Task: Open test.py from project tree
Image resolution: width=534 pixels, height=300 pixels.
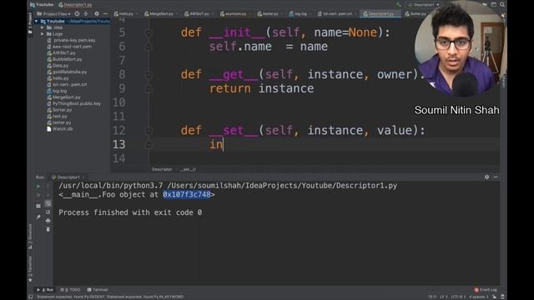Action: tap(58, 117)
